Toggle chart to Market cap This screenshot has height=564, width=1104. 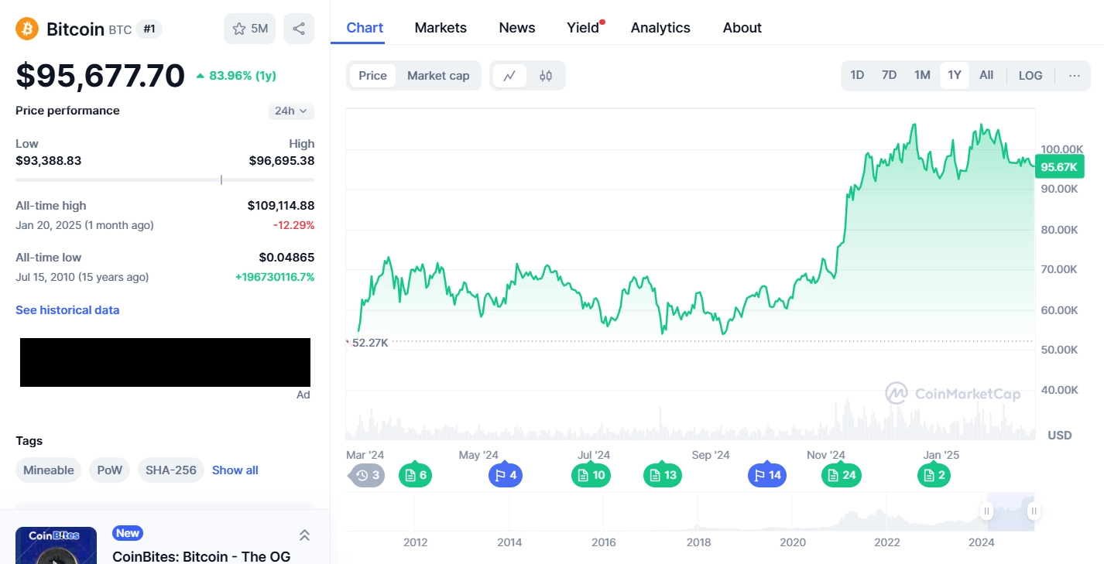(x=438, y=76)
